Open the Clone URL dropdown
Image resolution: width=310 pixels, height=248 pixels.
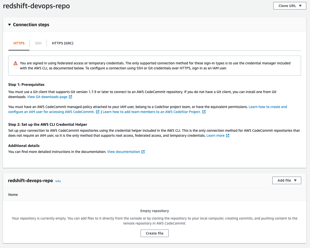pyautogui.click(x=290, y=6)
